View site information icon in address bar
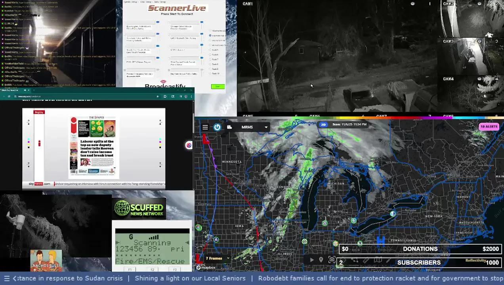504x285 pixels. (x=15, y=97)
